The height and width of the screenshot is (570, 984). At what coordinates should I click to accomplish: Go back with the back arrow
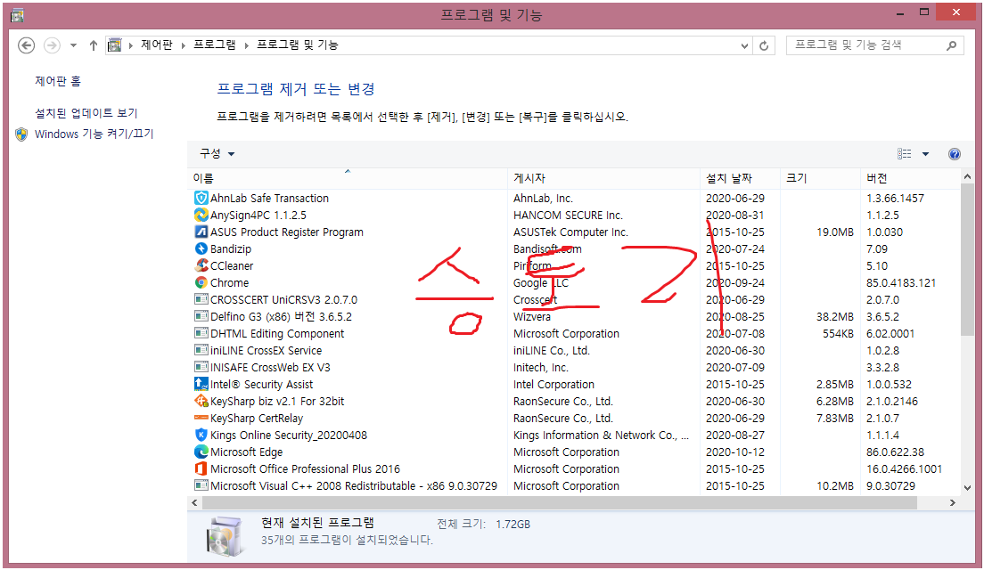point(27,45)
